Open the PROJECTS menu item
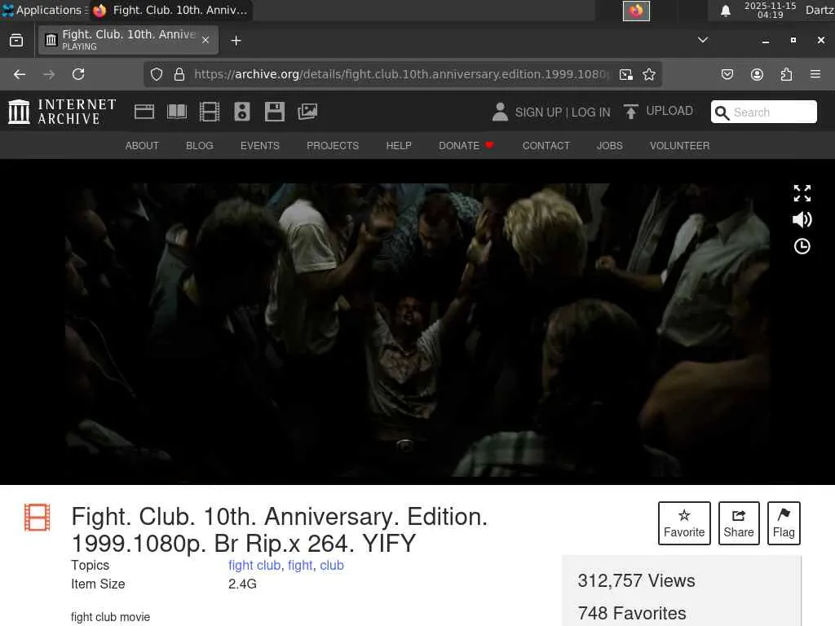 (333, 146)
